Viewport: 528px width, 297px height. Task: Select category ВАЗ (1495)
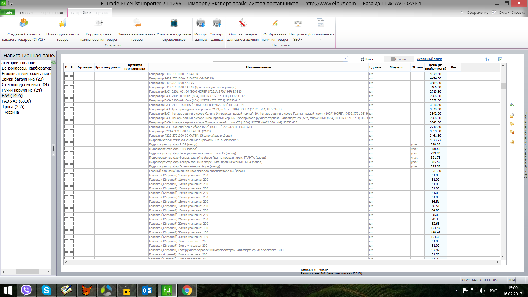(12, 96)
